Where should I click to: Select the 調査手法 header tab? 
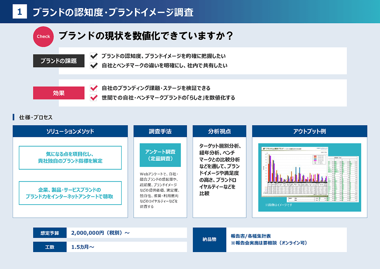pos(160,131)
